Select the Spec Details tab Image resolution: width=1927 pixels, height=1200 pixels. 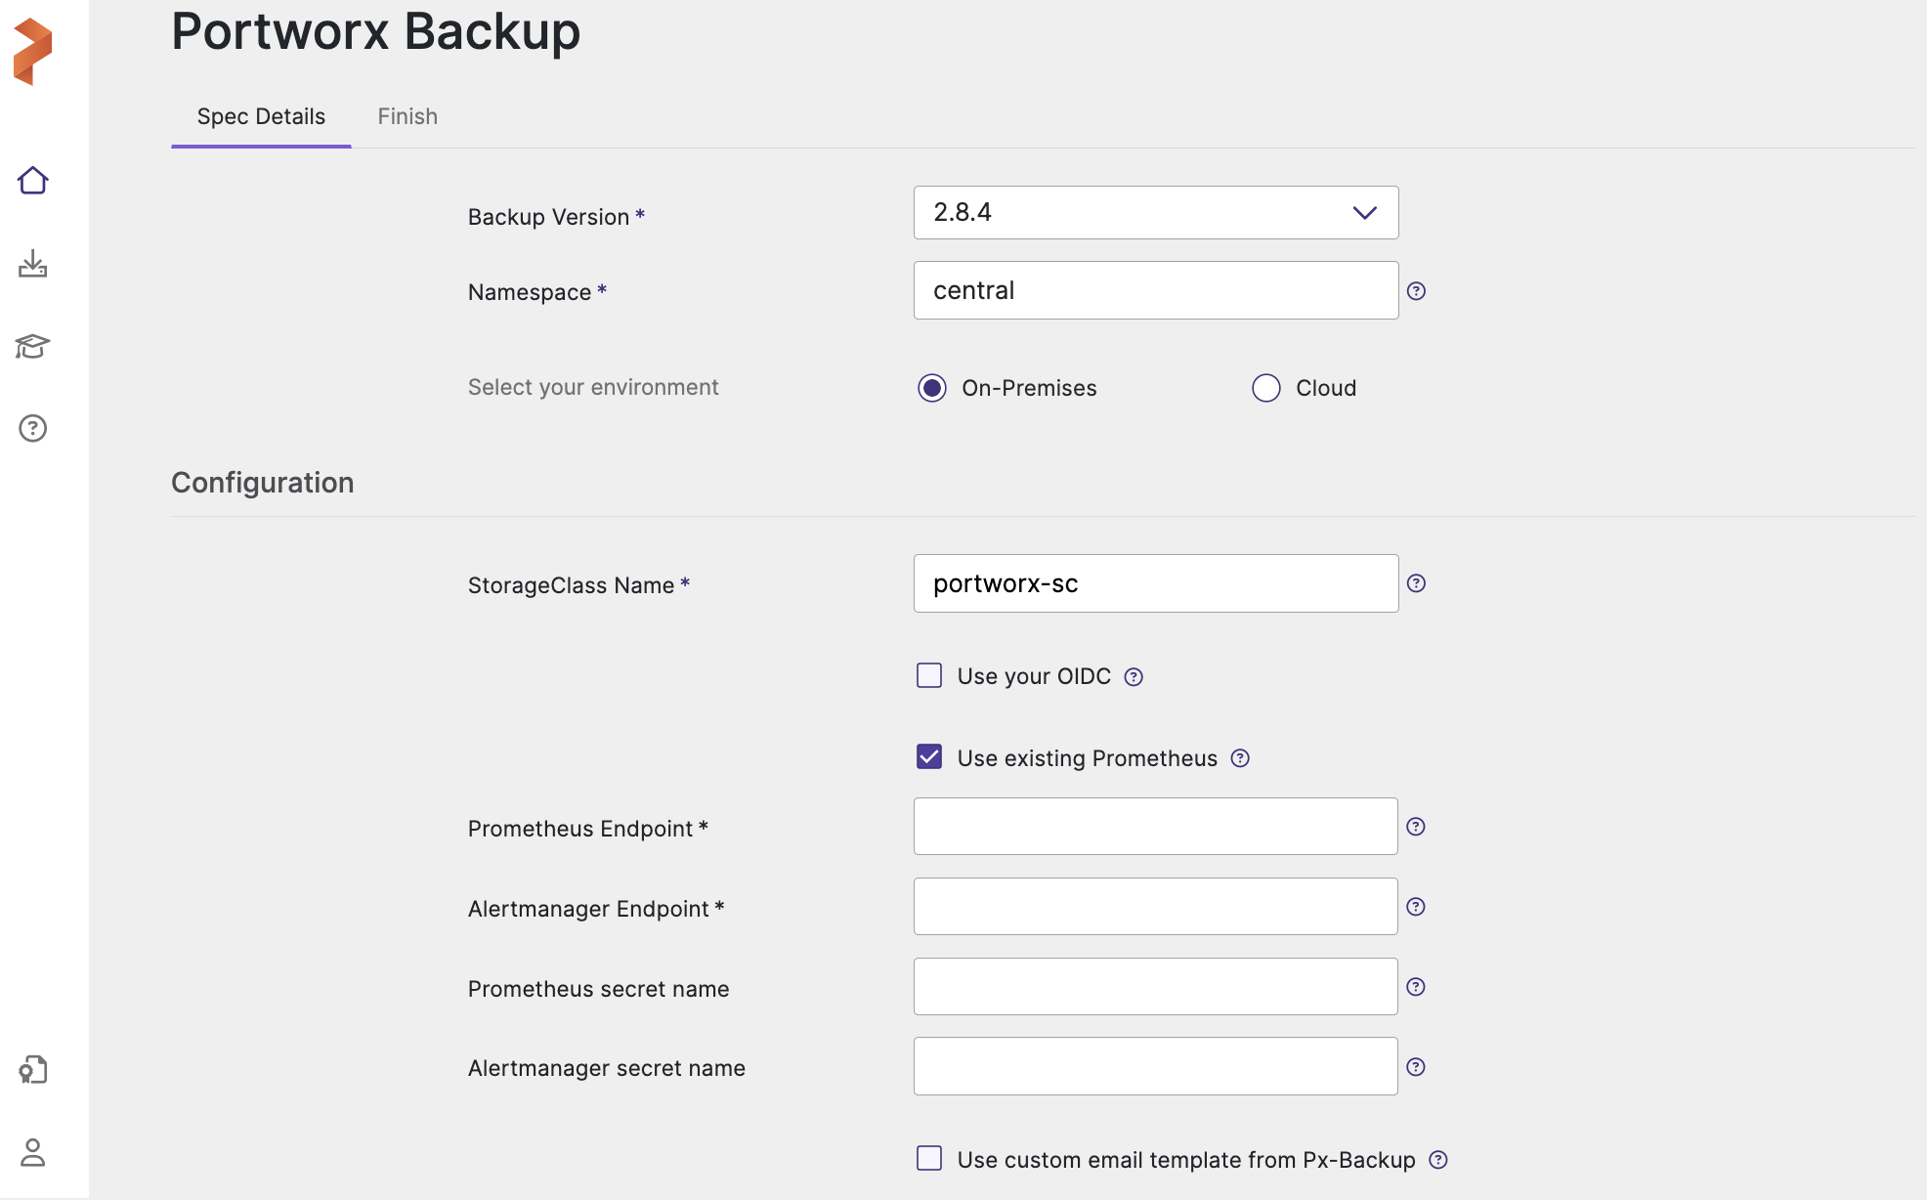pyautogui.click(x=261, y=116)
